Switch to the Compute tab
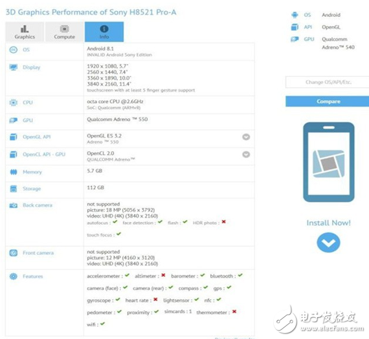 pyautogui.click(x=64, y=32)
